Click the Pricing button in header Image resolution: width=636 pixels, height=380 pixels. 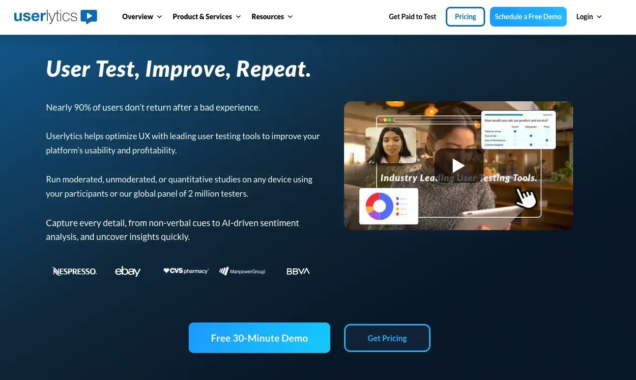click(465, 17)
